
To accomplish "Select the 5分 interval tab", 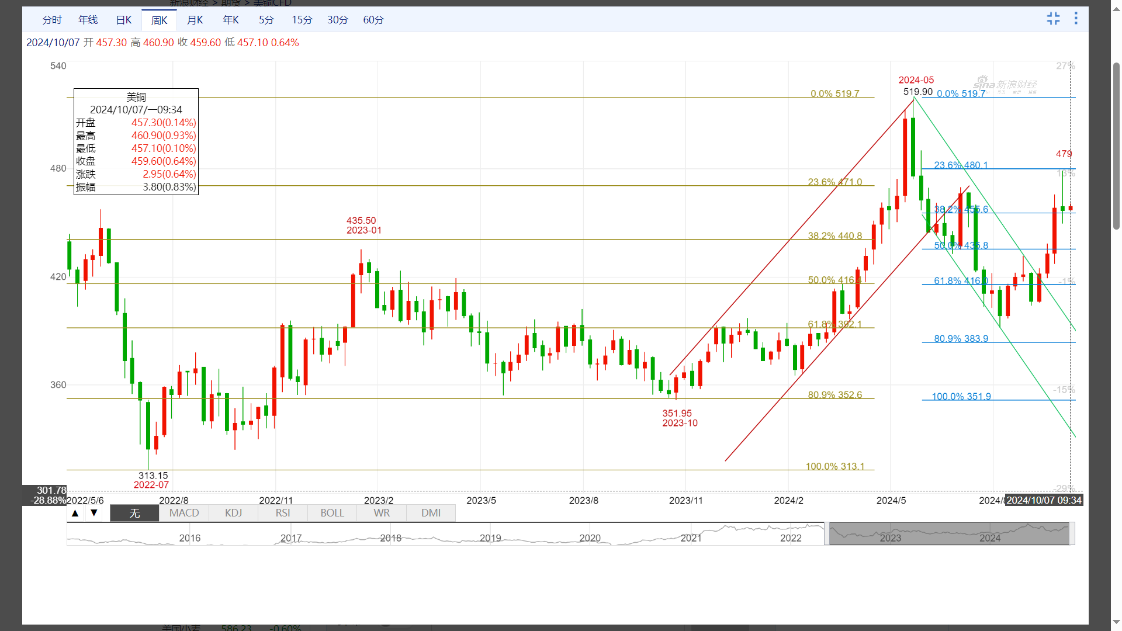I will [266, 20].
